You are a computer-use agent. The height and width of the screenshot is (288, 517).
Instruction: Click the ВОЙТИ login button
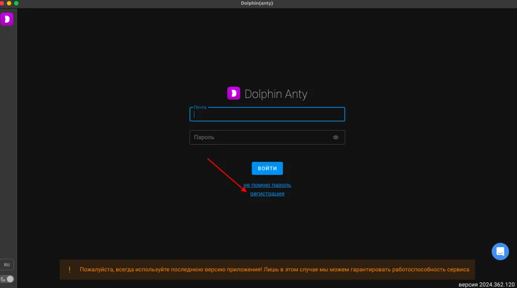(x=267, y=168)
